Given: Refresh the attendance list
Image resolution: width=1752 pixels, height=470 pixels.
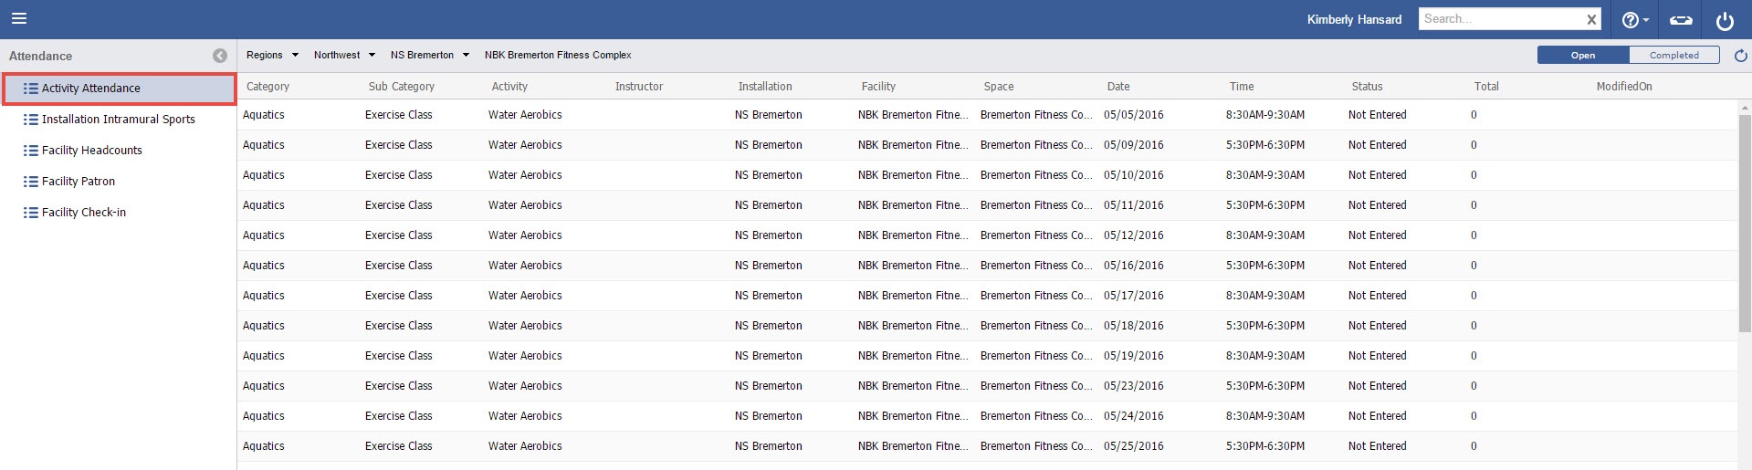Looking at the screenshot, I should click(x=1740, y=56).
